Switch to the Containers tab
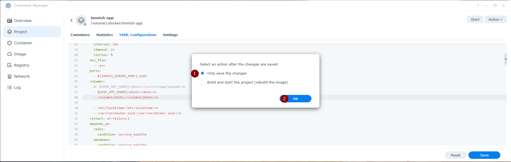 (x=80, y=35)
